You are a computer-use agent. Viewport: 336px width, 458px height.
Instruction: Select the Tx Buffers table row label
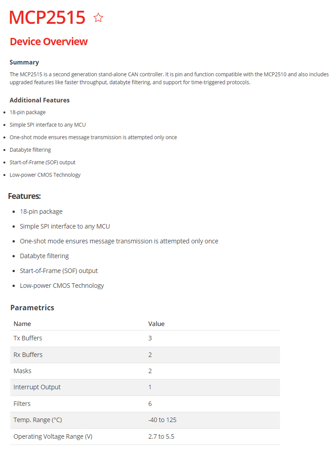coord(28,338)
